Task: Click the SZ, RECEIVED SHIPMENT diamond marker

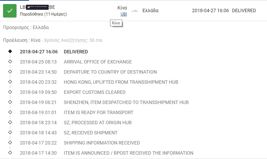Action: [10, 133]
